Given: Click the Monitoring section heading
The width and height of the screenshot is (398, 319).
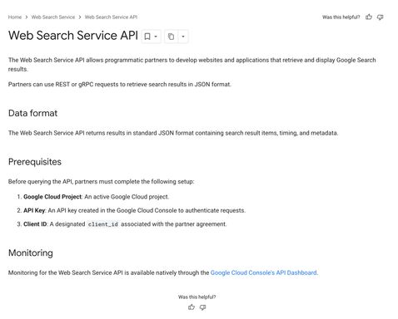Looking at the screenshot, I should point(31,253).
